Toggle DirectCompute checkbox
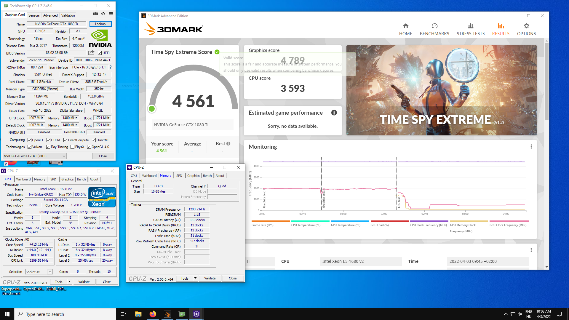Viewport: 569px width, 320px height. coord(65,140)
